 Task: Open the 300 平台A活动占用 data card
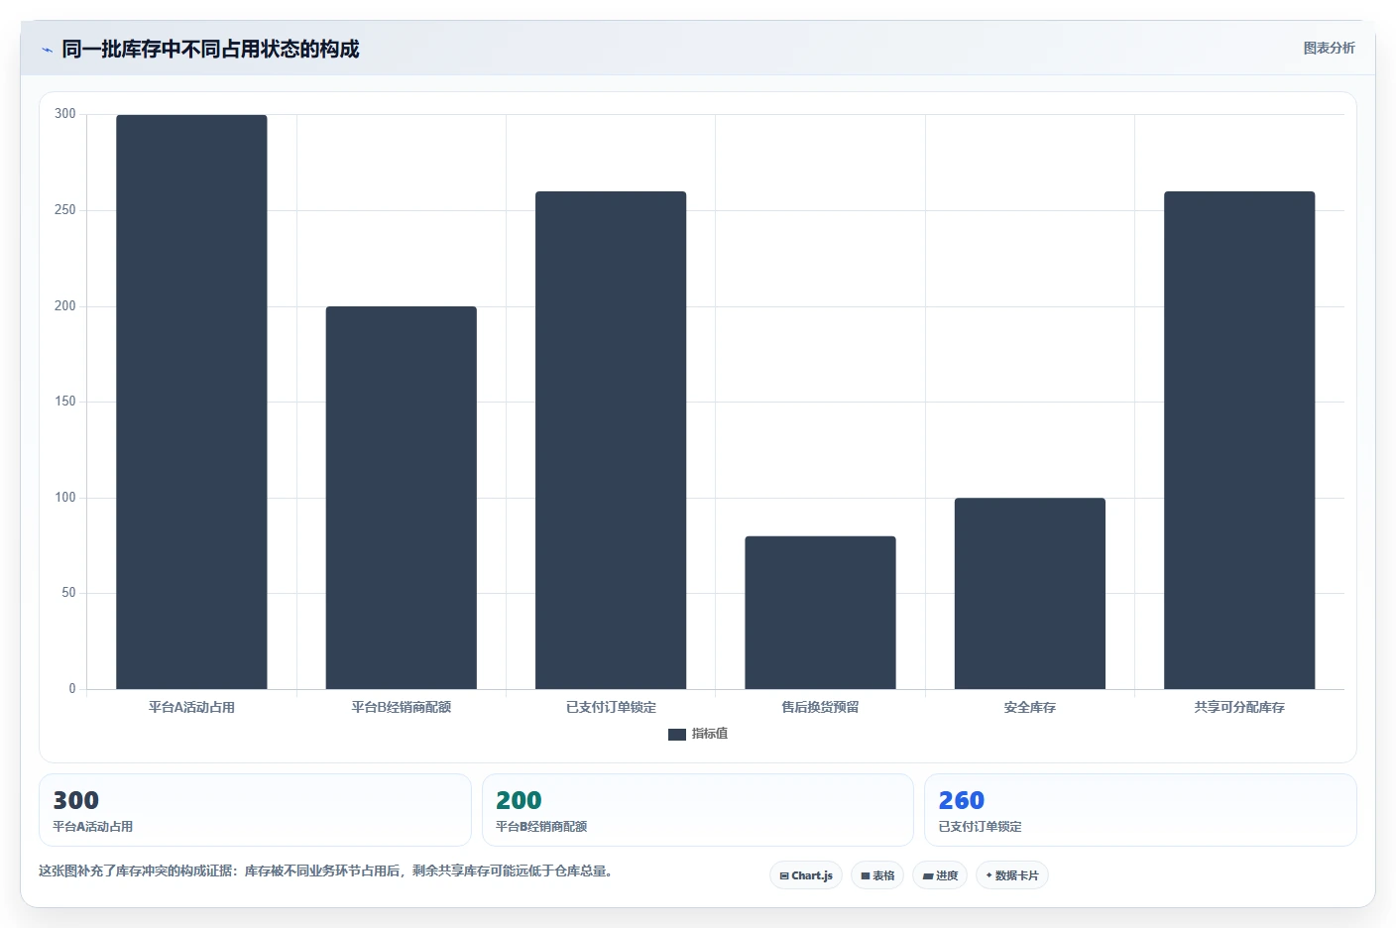coord(255,810)
